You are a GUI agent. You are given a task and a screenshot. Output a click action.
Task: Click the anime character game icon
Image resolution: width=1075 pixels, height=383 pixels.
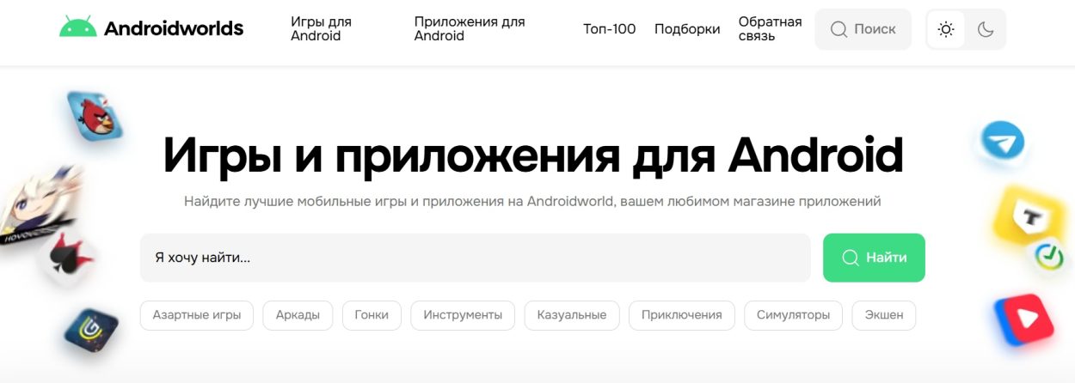(39, 206)
